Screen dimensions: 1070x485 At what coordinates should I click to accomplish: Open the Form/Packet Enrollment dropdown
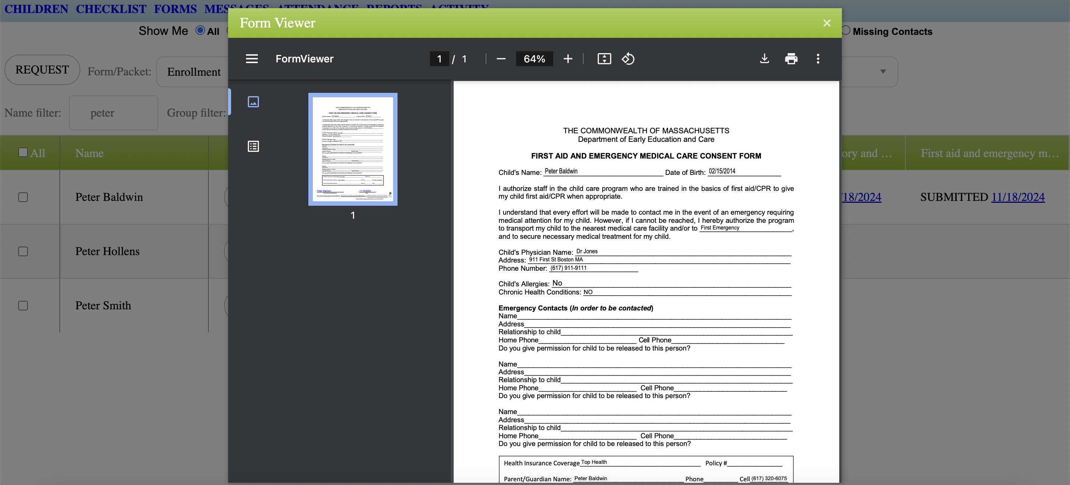(194, 72)
